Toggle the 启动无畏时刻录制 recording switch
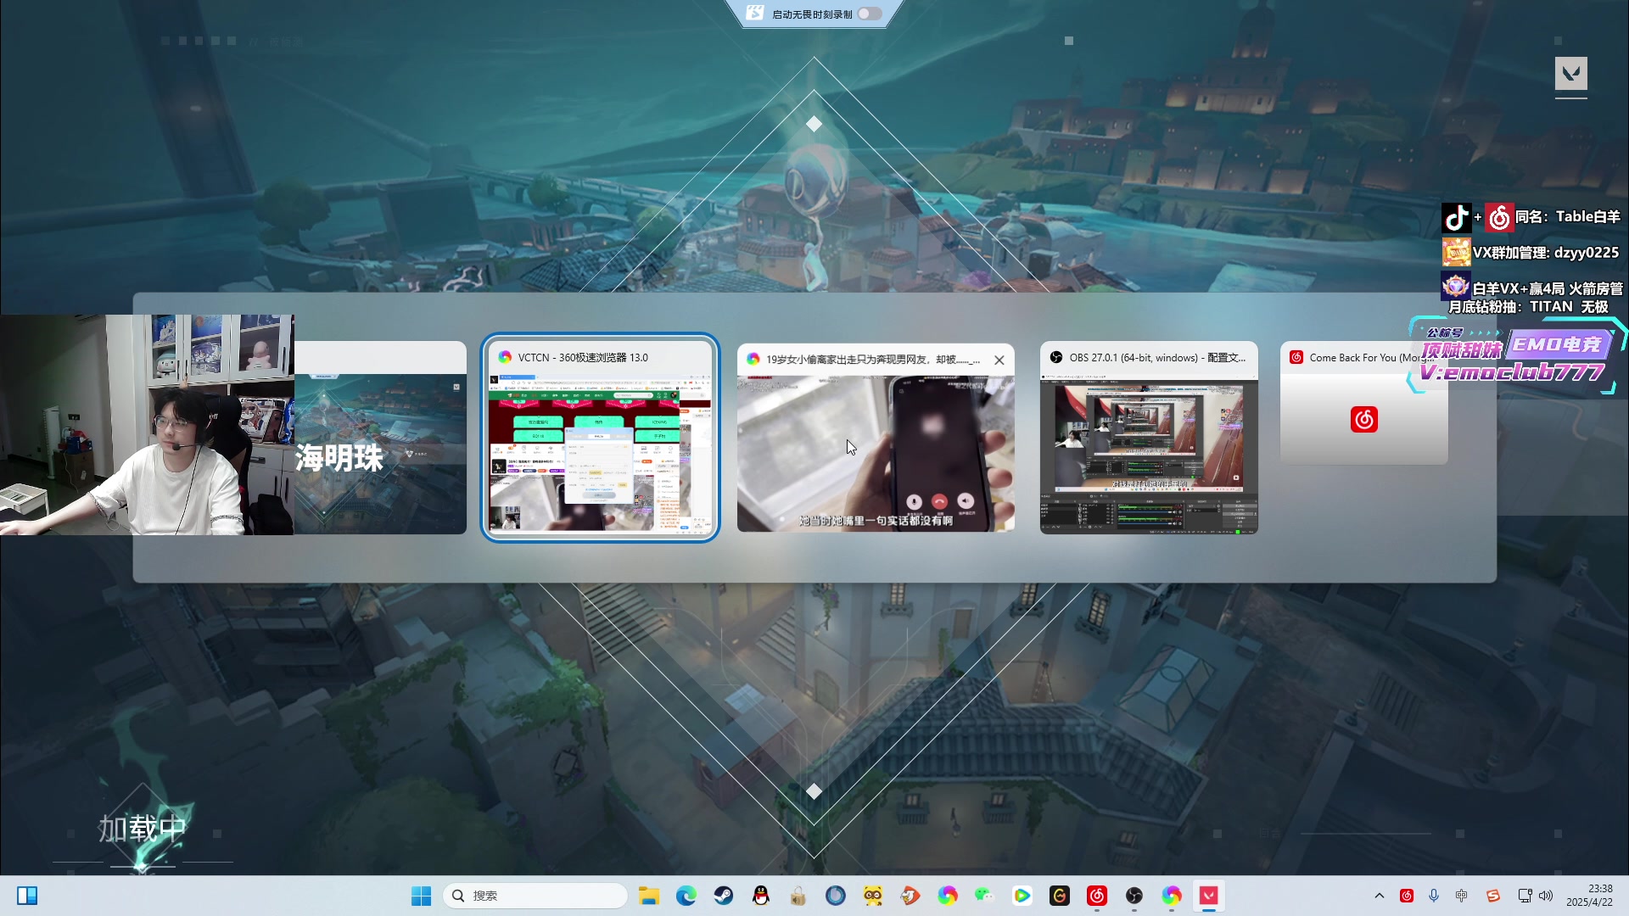Image resolution: width=1629 pixels, height=916 pixels. tap(870, 14)
